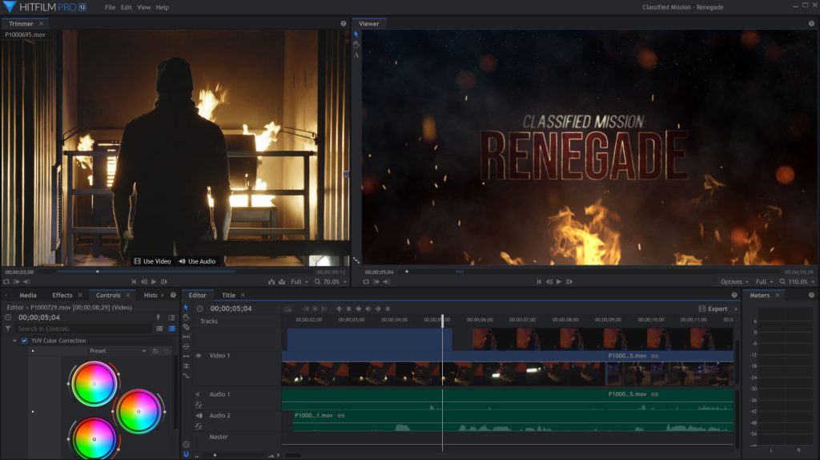Viewport: 820px width, 460px height.
Task: Select the Hand tool in Viewer
Action: 356,45
